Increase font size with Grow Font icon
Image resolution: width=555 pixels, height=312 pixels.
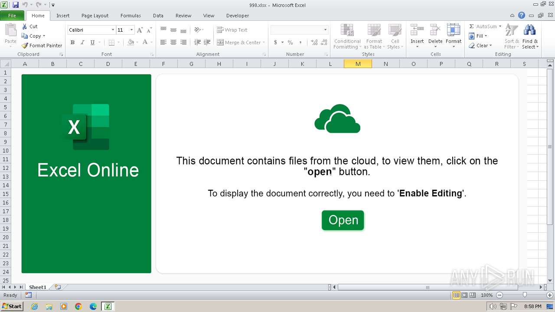click(x=140, y=30)
